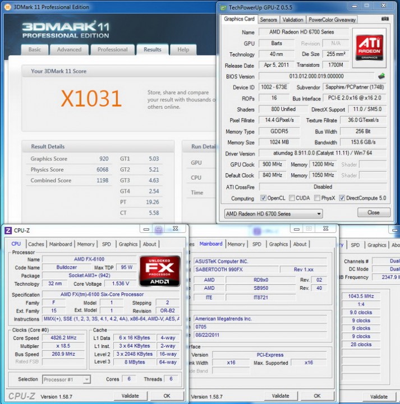
Task: Click the GPU-Z title bar app icon
Action: pos(223,7)
